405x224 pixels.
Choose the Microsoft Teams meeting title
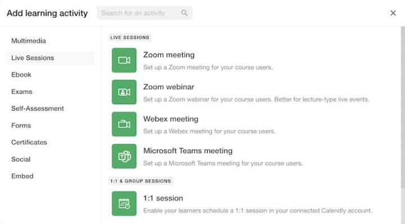(x=188, y=151)
